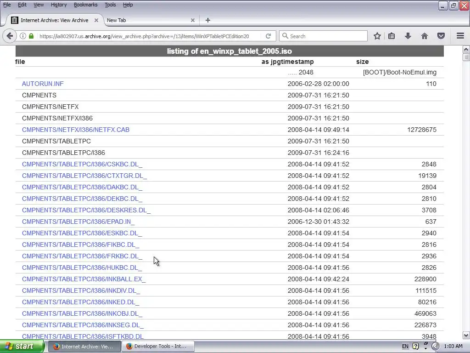Select the Internet Archive: View Archive tab
This screenshot has height=353, width=470.
point(55,20)
